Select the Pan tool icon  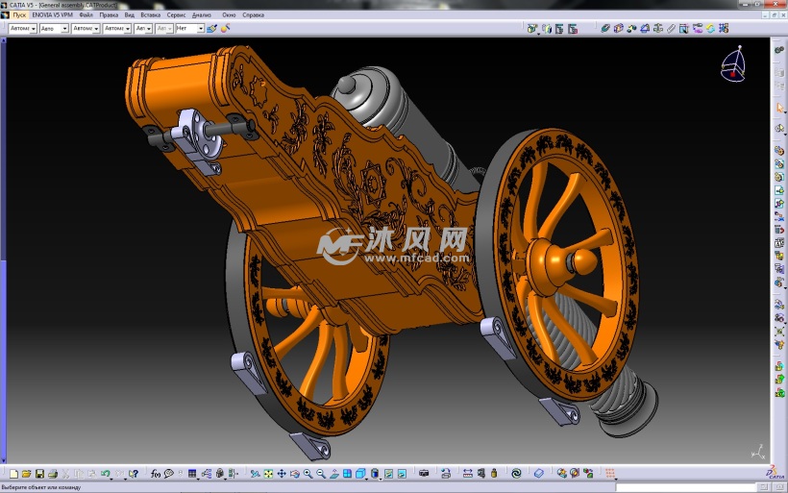(x=282, y=474)
